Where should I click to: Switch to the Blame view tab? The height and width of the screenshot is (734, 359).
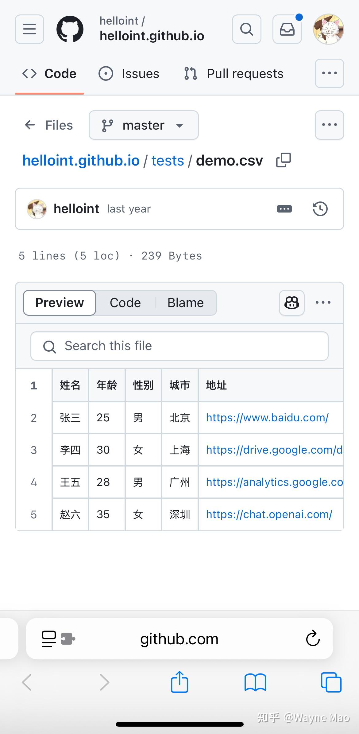tap(185, 303)
